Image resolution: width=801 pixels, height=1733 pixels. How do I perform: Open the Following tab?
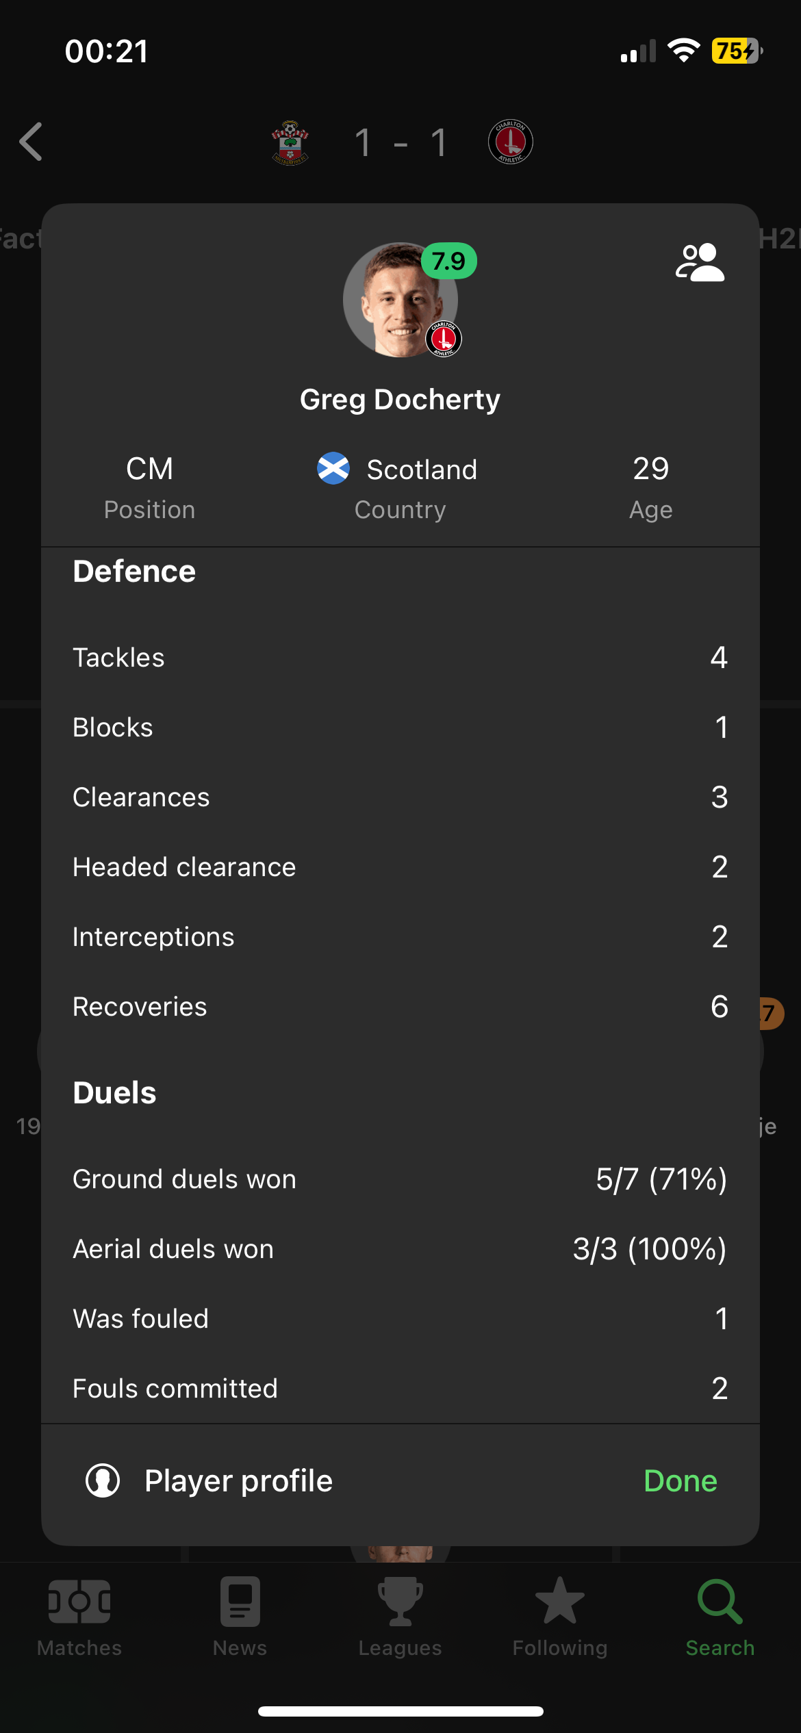(x=560, y=1617)
